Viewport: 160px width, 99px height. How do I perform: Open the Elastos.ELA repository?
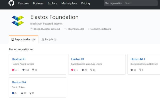(x=19, y=82)
